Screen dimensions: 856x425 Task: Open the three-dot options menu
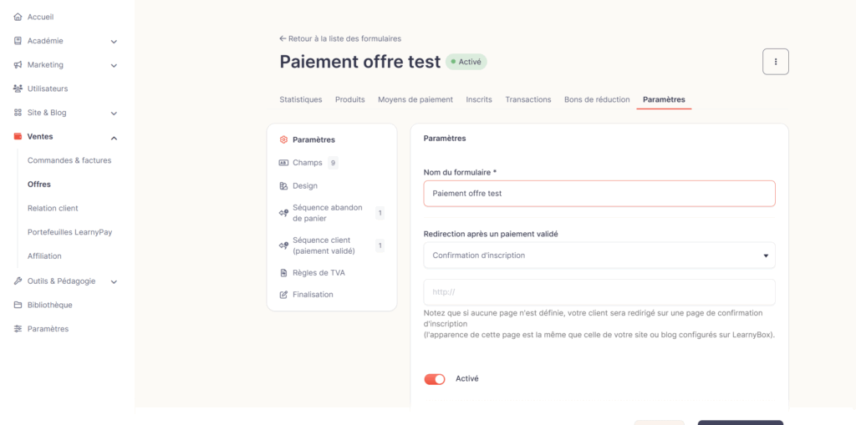tap(775, 62)
